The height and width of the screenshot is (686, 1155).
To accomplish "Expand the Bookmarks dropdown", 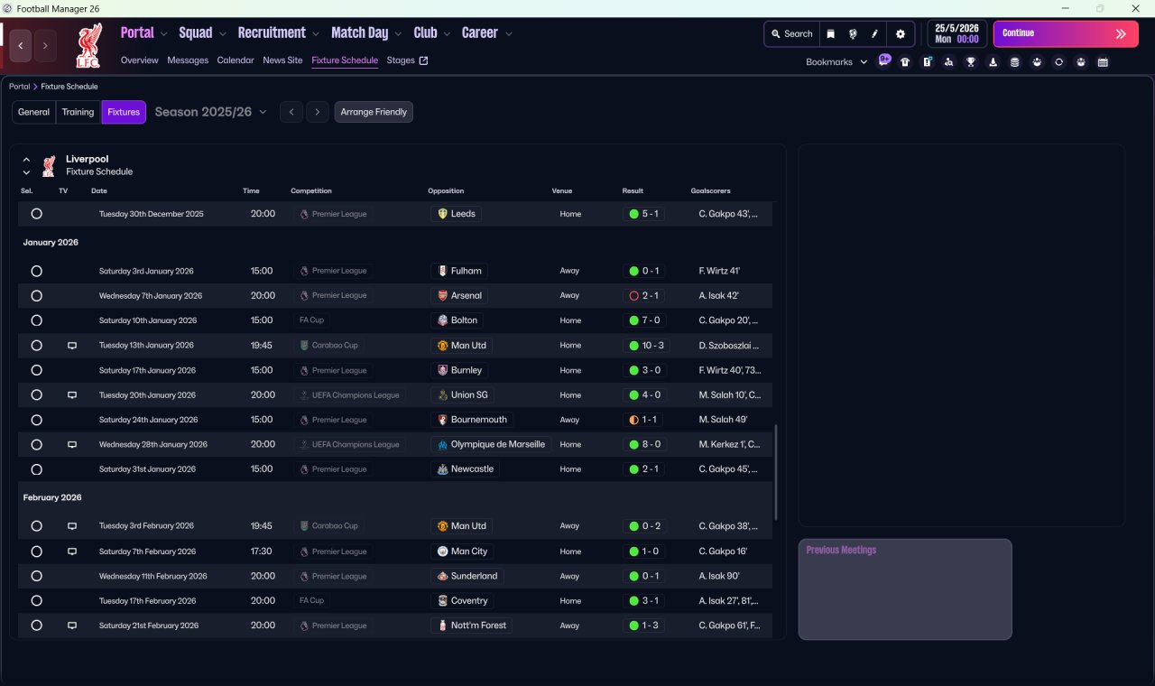I will (836, 62).
